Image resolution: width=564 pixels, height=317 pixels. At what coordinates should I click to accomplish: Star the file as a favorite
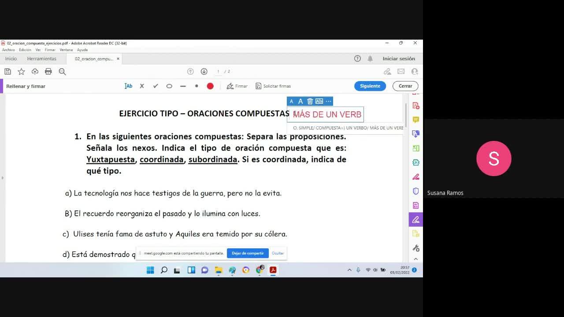pyautogui.click(x=21, y=71)
